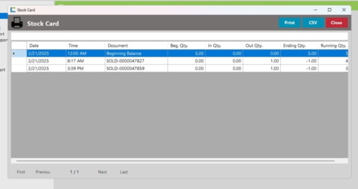Jump to the Last page
Viewport: 358px width, 189px height.
tap(124, 172)
